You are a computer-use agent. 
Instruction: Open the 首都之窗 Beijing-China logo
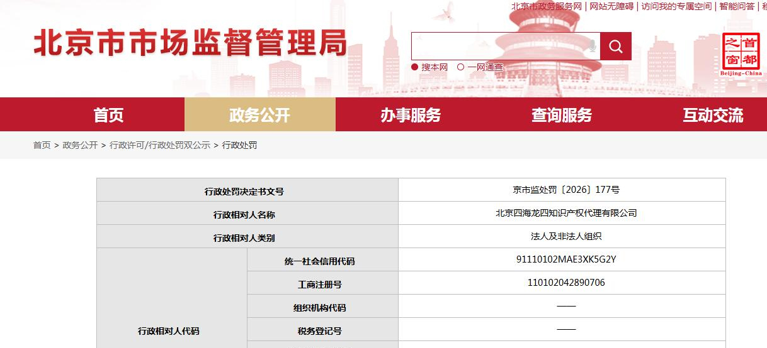(x=741, y=55)
